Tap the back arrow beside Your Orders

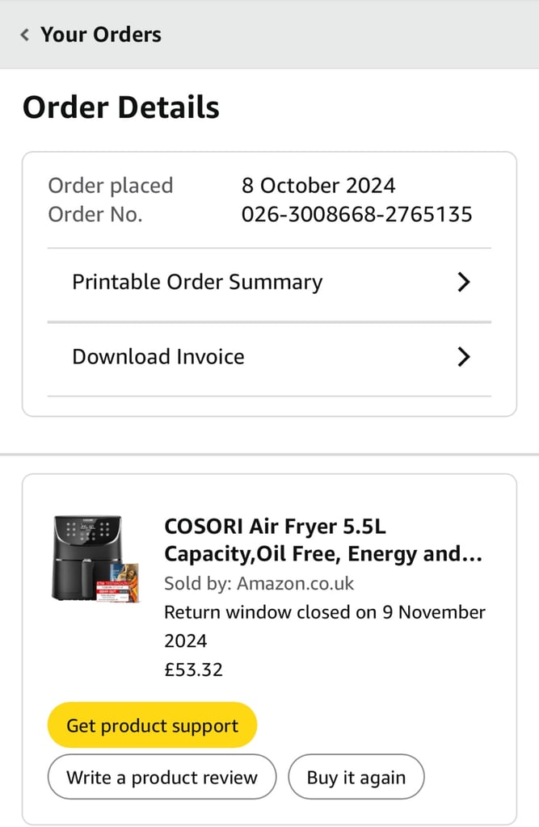click(x=24, y=35)
